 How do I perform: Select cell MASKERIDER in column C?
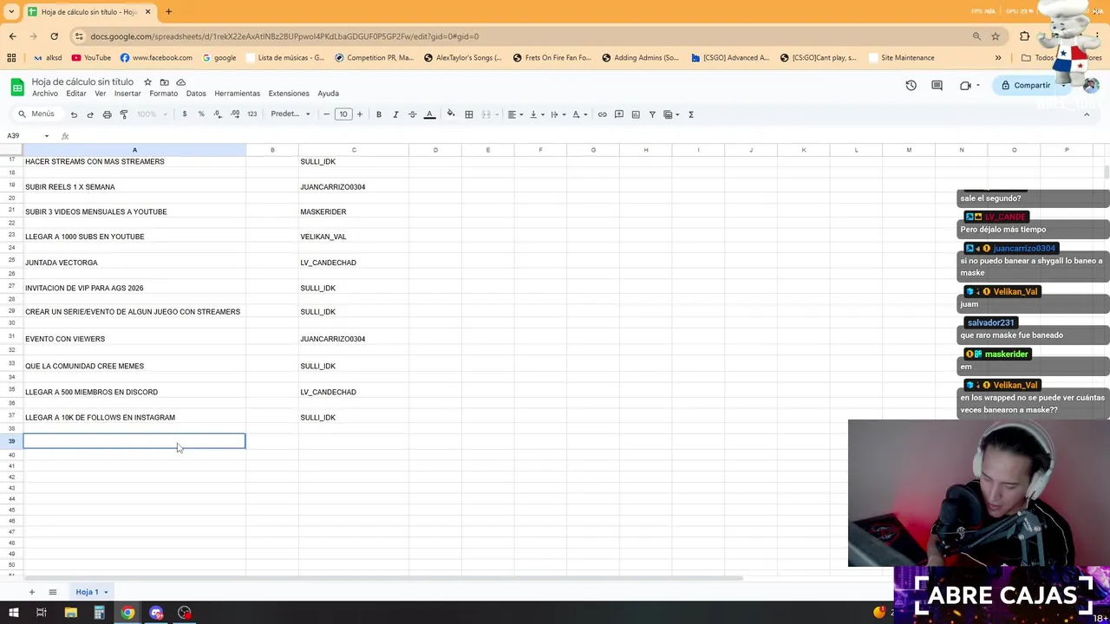[x=354, y=211]
